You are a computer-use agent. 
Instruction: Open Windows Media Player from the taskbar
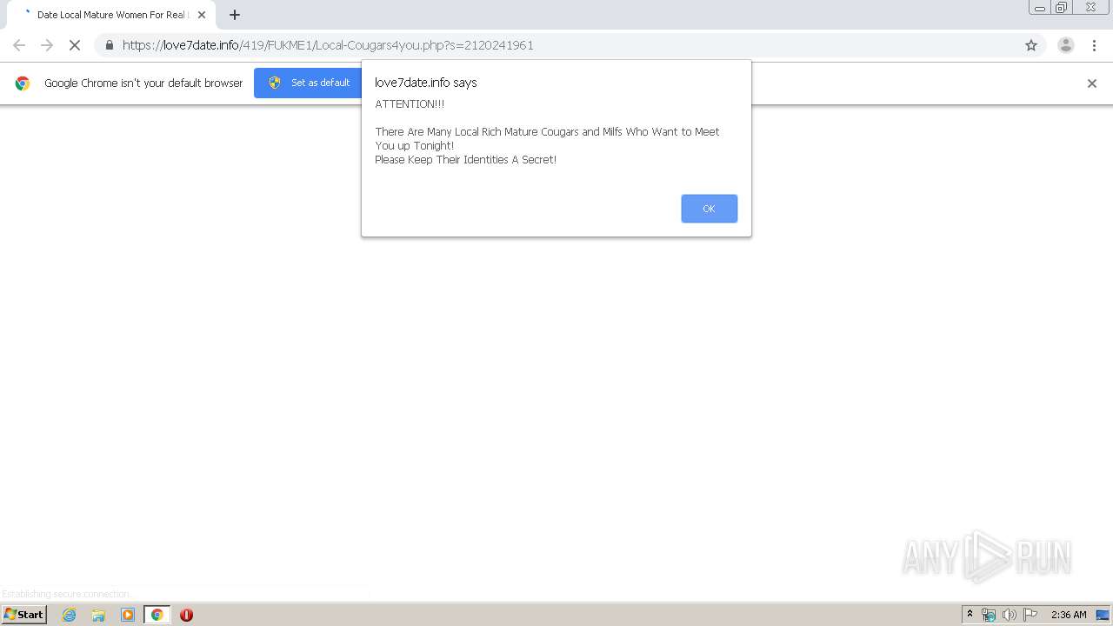[128, 615]
